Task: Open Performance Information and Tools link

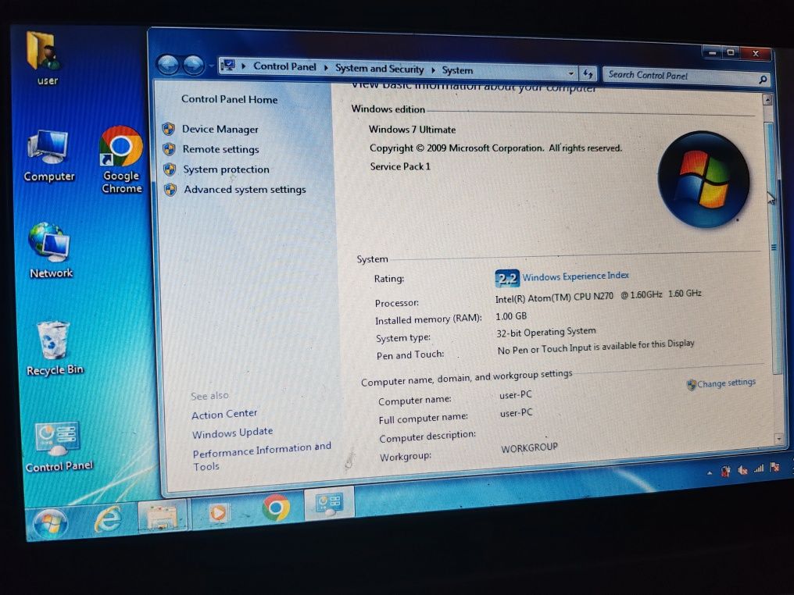Action: (262, 456)
